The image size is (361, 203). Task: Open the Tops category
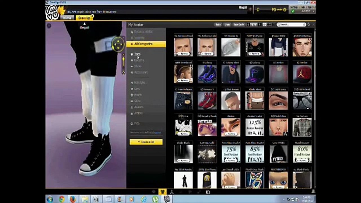point(137,54)
